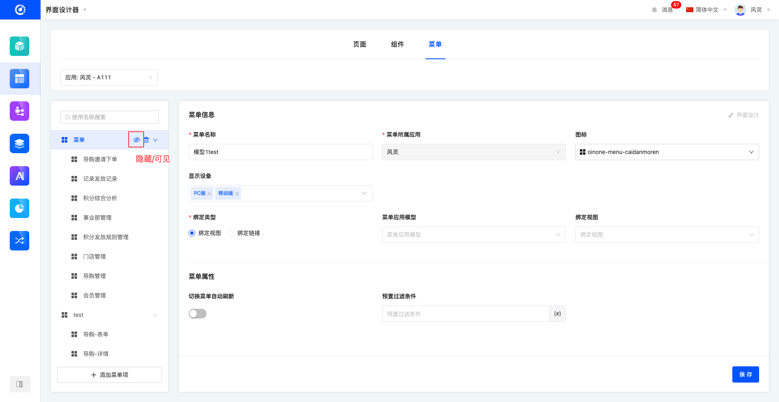The width and height of the screenshot is (779, 402).
Task: Toggle hide/visible eye icon on 菜单
Action: [x=137, y=140]
